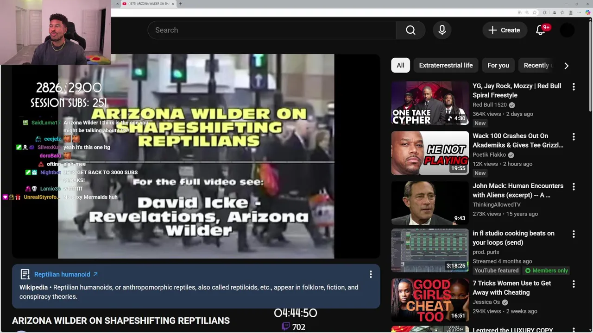Click the Create button
Screen dimensions: 593x333
504,30
